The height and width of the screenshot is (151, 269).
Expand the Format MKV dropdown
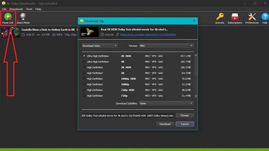click(166, 46)
